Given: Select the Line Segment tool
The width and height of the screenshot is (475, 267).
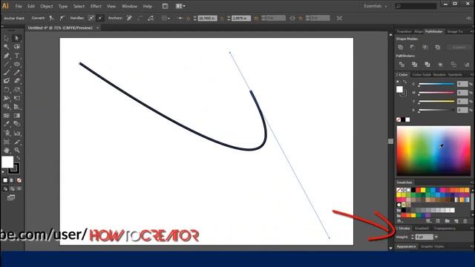Looking at the screenshot, I should [x=7, y=64].
